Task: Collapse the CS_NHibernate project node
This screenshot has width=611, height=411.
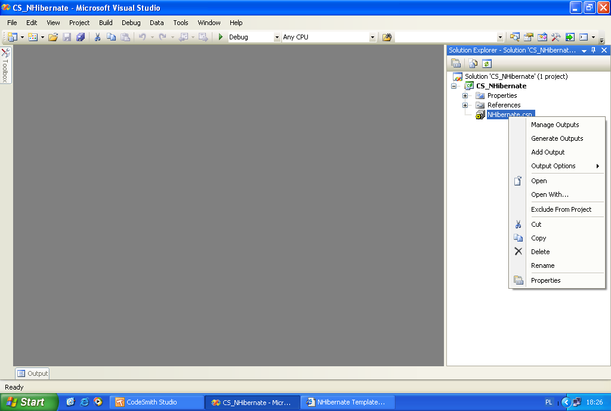Action: [453, 86]
